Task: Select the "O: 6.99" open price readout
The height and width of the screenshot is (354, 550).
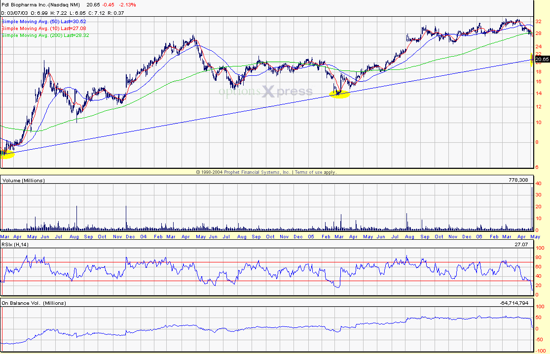Action: click(x=39, y=13)
